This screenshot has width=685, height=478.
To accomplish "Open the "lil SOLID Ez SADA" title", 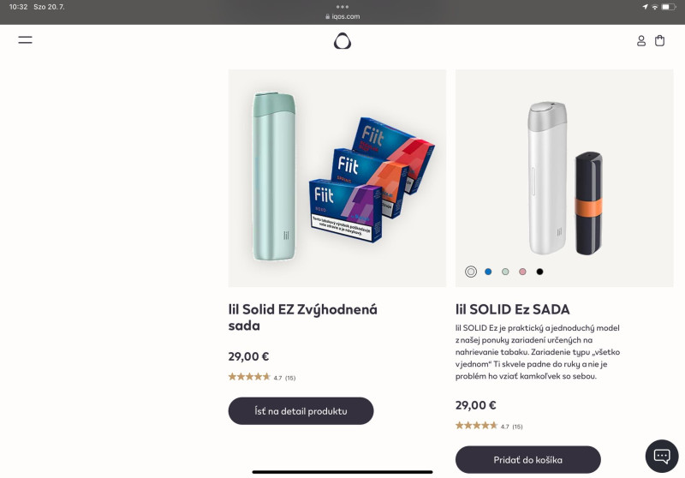I will pyautogui.click(x=512, y=309).
